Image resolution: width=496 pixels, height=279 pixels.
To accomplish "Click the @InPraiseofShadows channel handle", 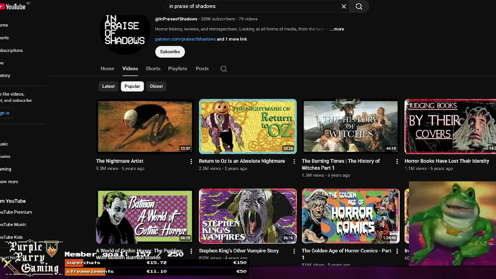I will 176,19.
